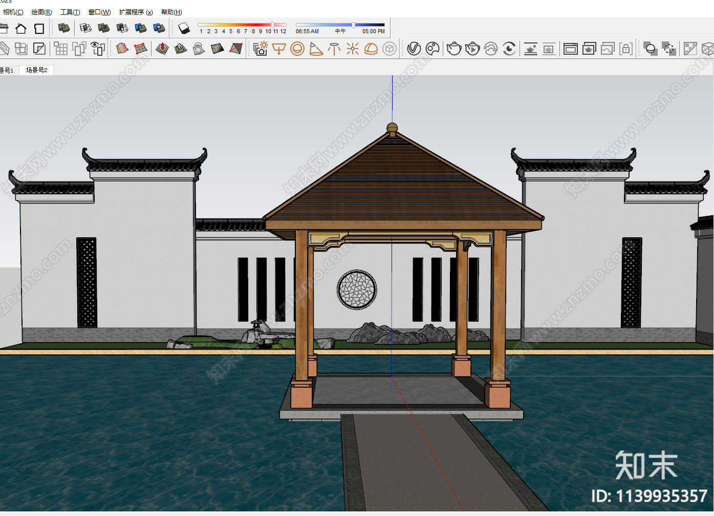
Task: Click the time of day slider handle
Action: click(353, 25)
